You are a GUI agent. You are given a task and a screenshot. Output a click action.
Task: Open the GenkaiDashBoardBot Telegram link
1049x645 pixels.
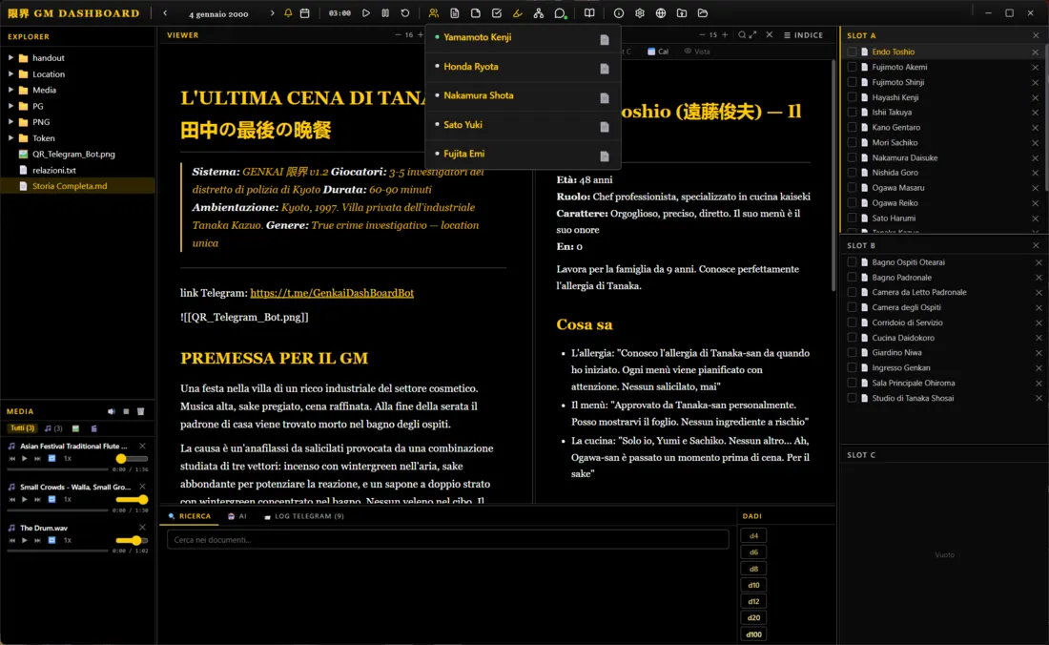pyautogui.click(x=332, y=293)
